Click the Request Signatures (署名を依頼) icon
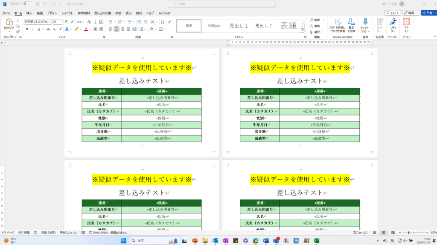Screen dimensions: 437x245 [x=351, y=25]
